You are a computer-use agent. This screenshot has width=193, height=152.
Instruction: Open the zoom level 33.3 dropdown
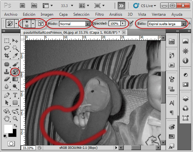pos(72,6)
